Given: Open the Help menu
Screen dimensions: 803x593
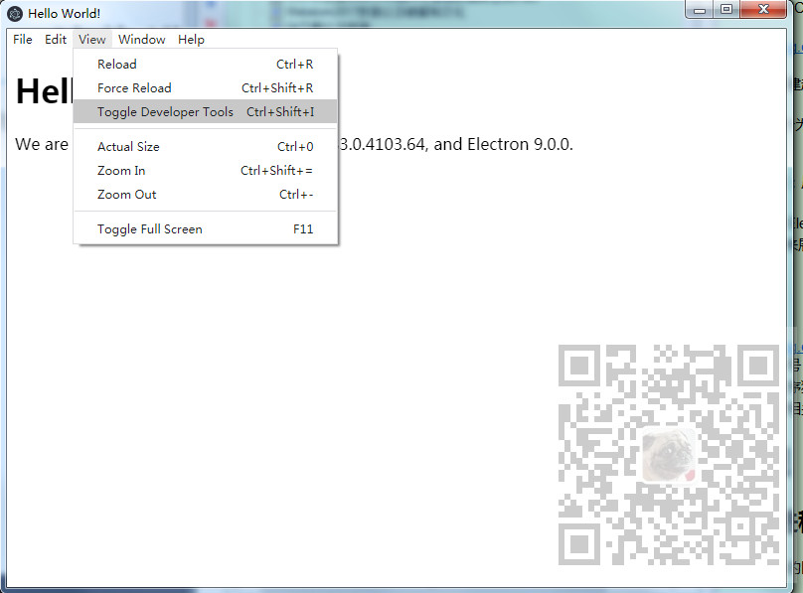Looking at the screenshot, I should [x=191, y=39].
